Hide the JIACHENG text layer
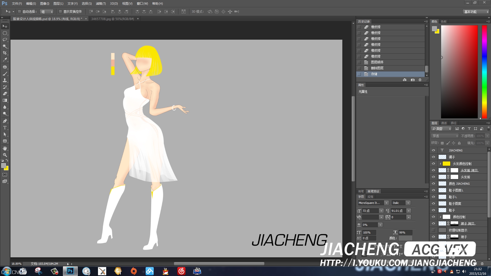Image resolution: width=491 pixels, height=276 pixels. 433,150
